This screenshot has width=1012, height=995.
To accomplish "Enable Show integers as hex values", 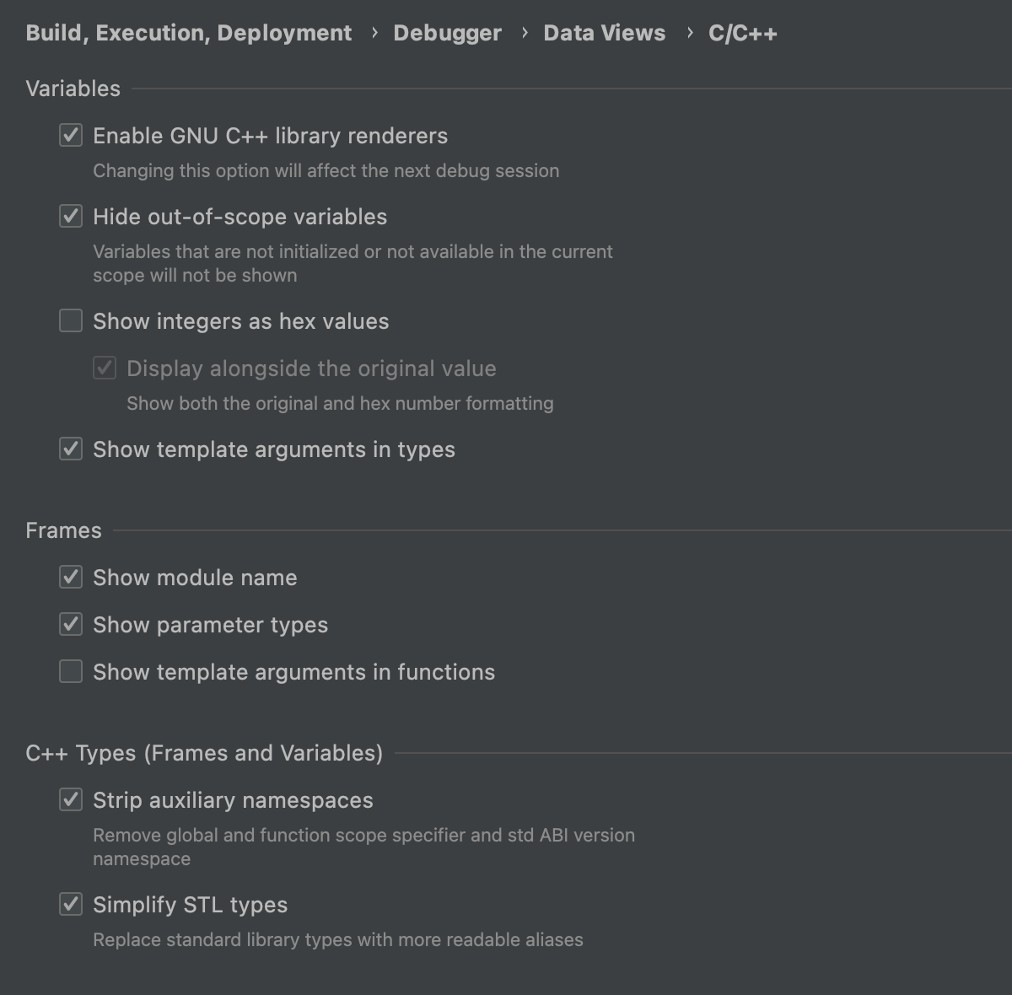I will (71, 321).
